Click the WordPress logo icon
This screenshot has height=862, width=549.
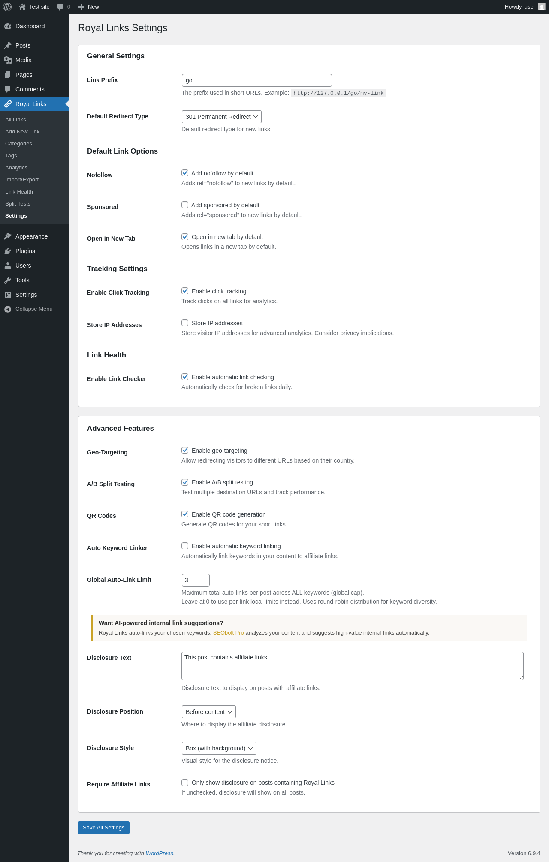(7, 7)
